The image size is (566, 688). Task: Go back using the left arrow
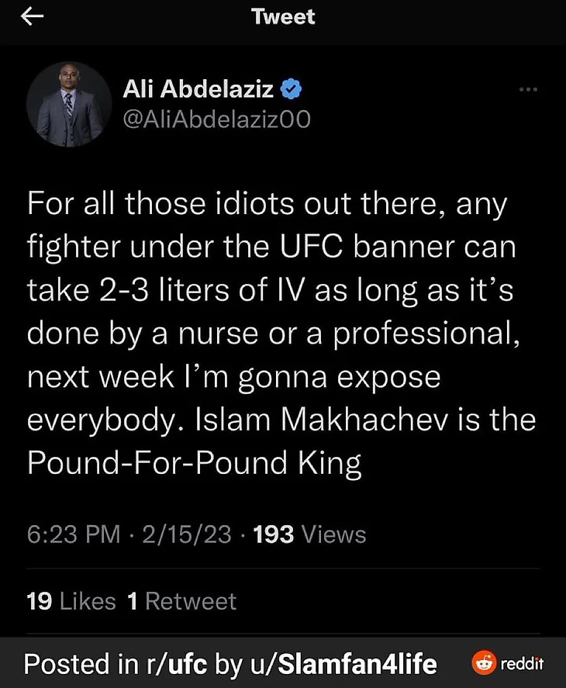[31, 18]
